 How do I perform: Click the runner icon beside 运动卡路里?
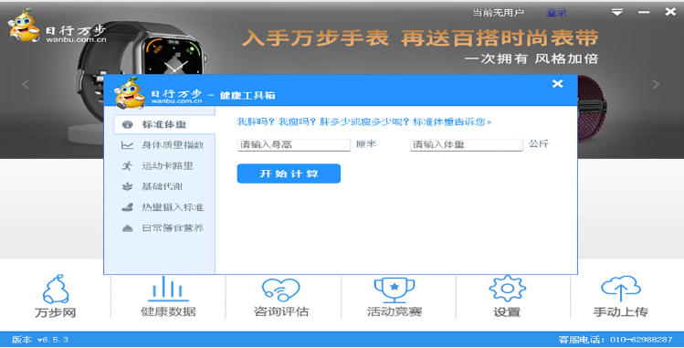(x=127, y=165)
